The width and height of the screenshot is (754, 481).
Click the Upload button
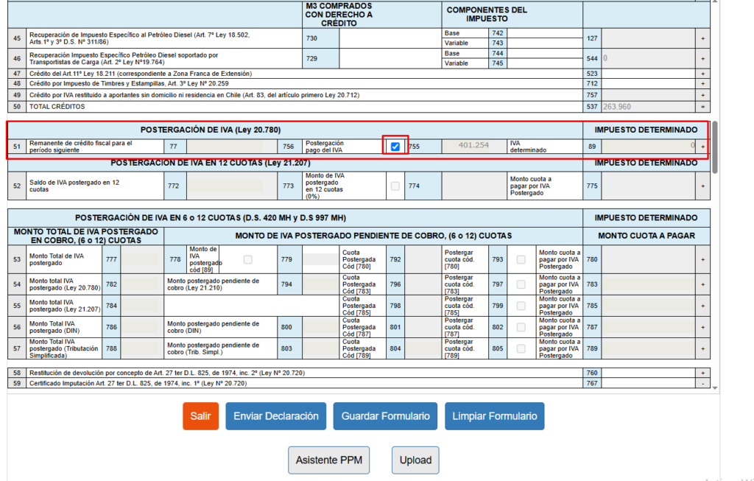click(415, 460)
